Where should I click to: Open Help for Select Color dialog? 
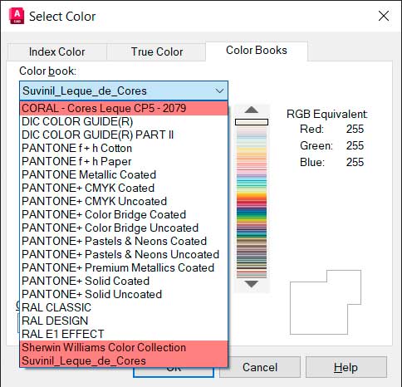(x=346, y=367)
